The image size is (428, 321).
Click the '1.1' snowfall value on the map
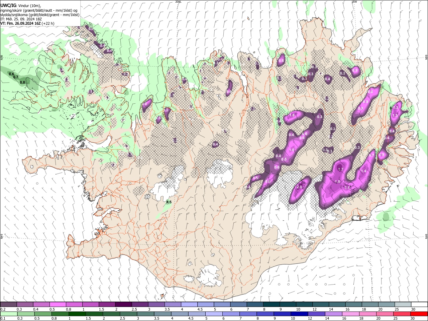(347, 188)
